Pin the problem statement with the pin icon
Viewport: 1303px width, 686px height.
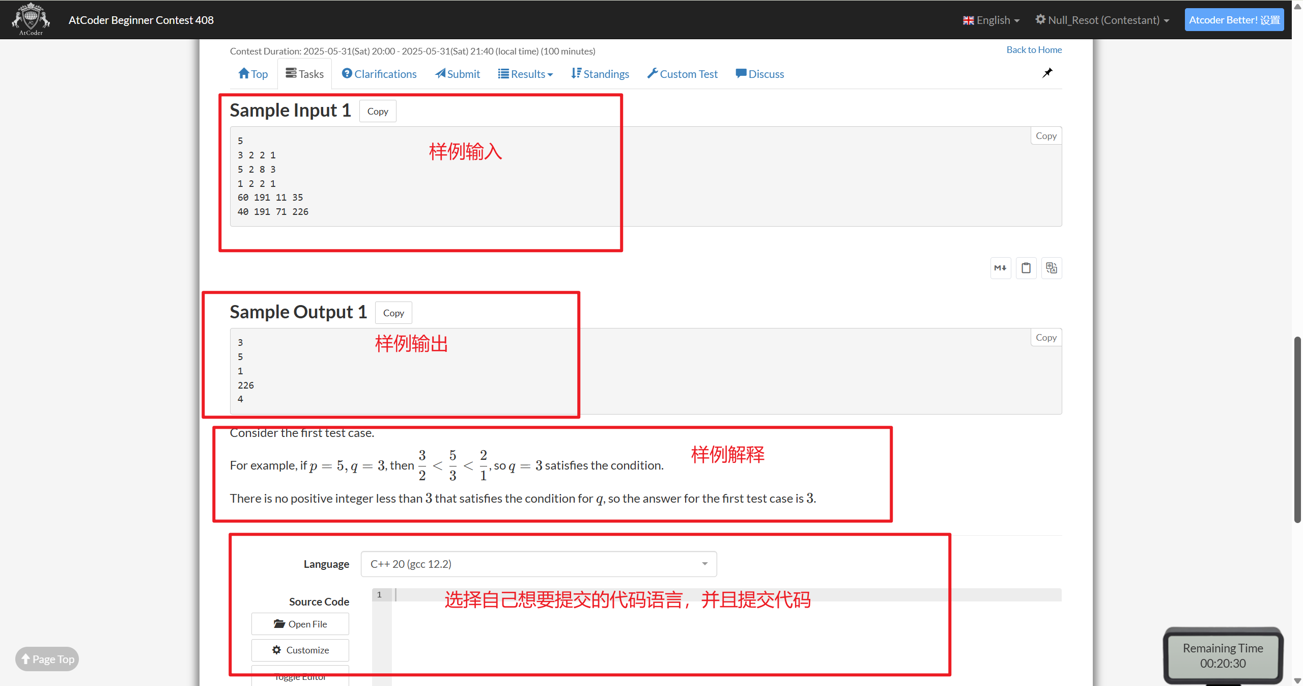click(x=1047, y=73)
